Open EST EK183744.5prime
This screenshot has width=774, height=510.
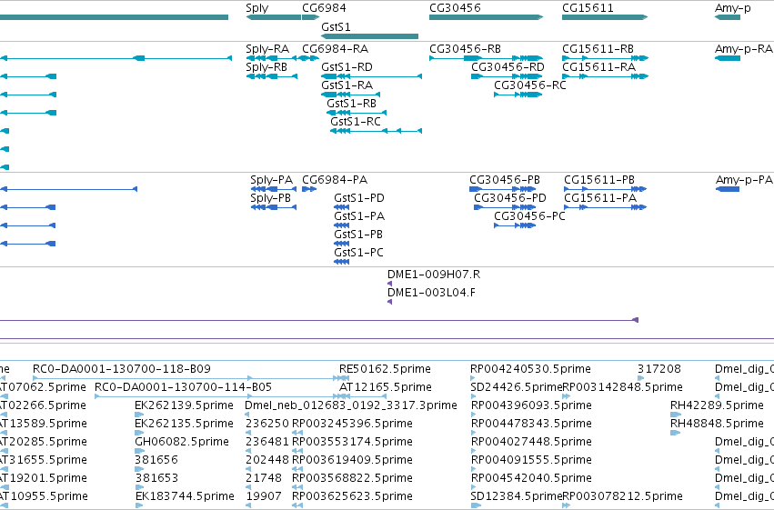[x=185, y=496]
